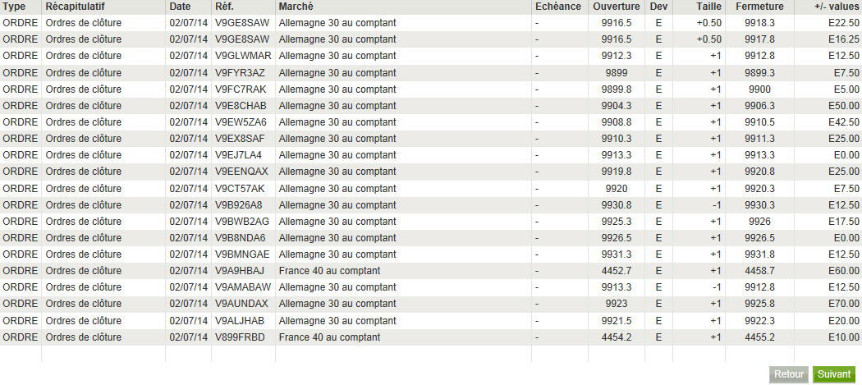
Task: Click the Echéance column header
Action: (x=558, y=7)
